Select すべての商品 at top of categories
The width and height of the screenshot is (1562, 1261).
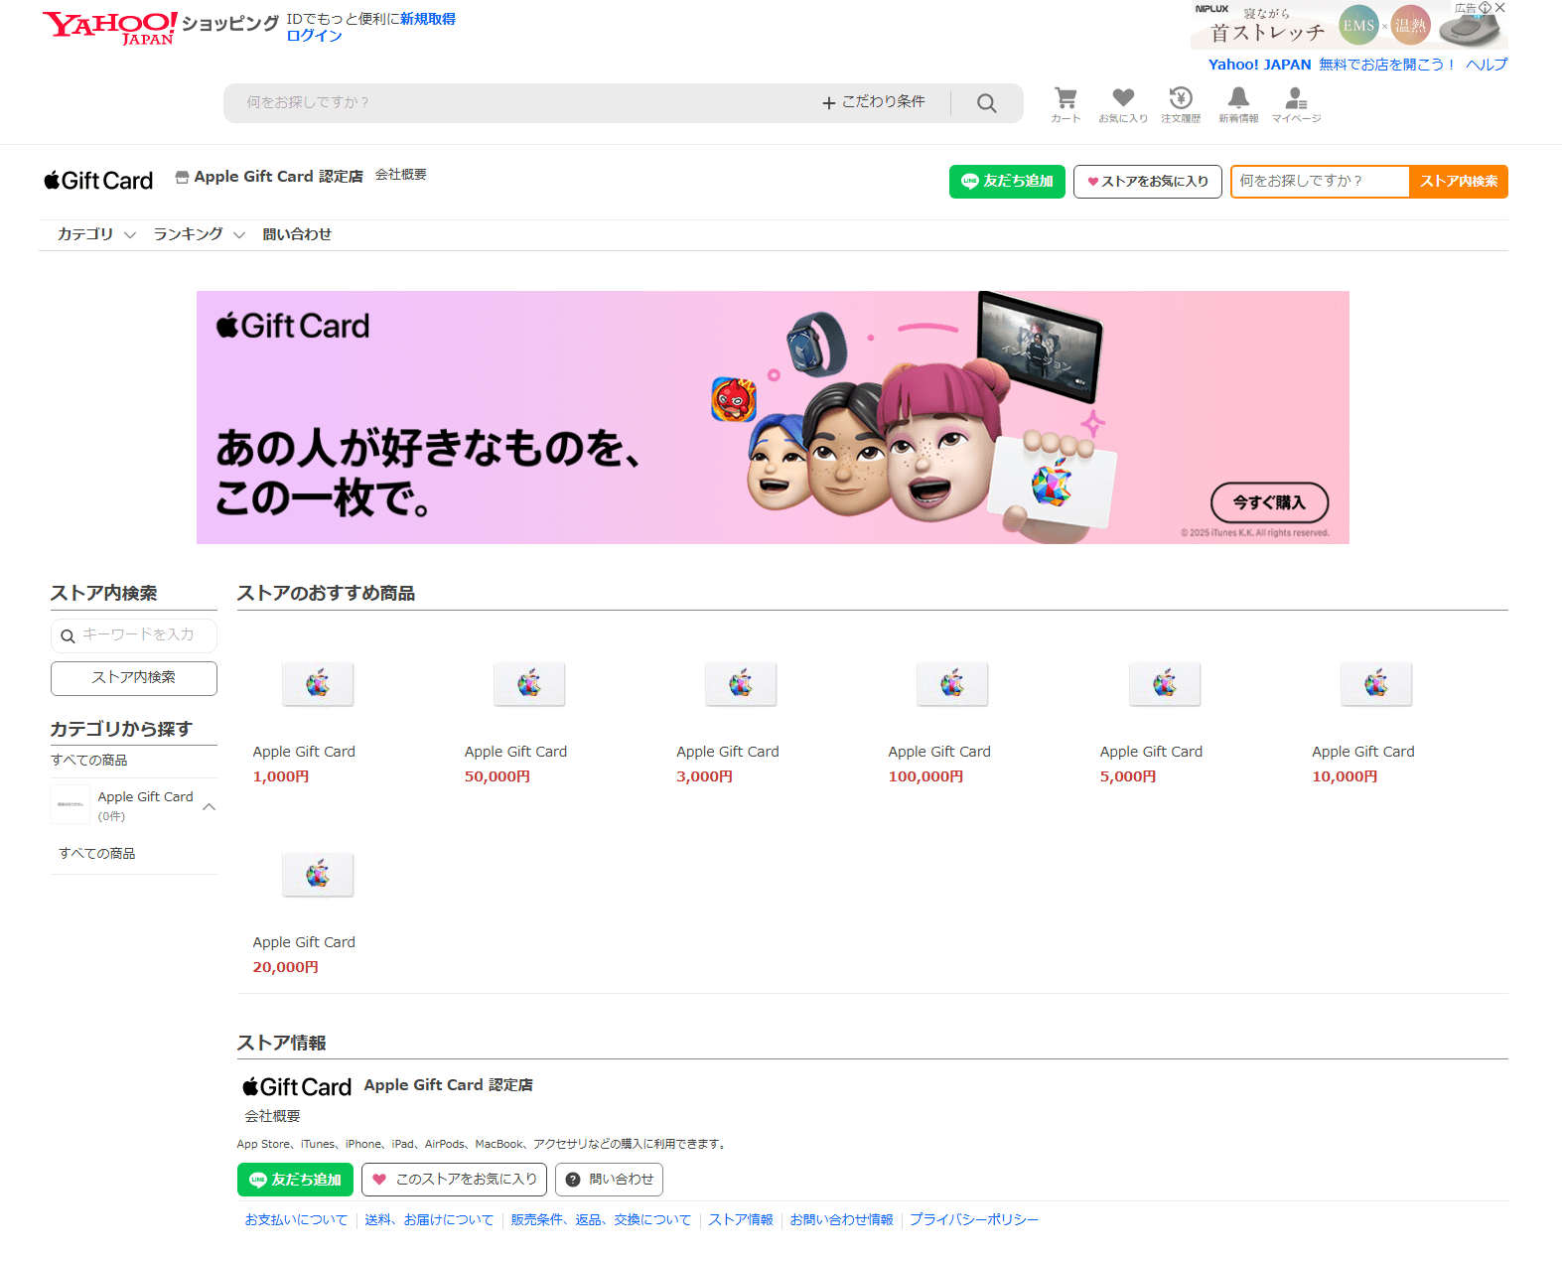coord(89,761)
